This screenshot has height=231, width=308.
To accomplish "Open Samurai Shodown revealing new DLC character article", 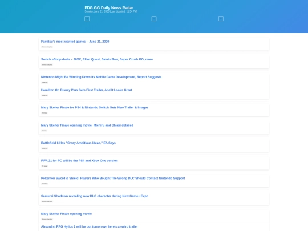I will click(x=95, y=196).
